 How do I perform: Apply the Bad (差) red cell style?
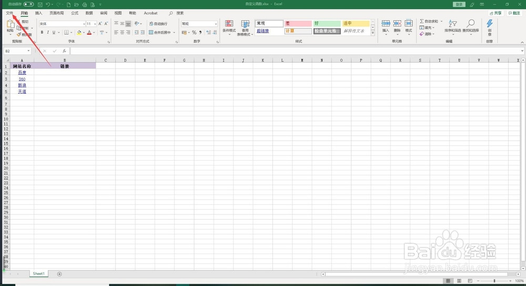coord(298,24)
